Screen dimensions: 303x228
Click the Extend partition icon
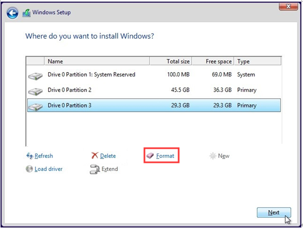[94, 169]
